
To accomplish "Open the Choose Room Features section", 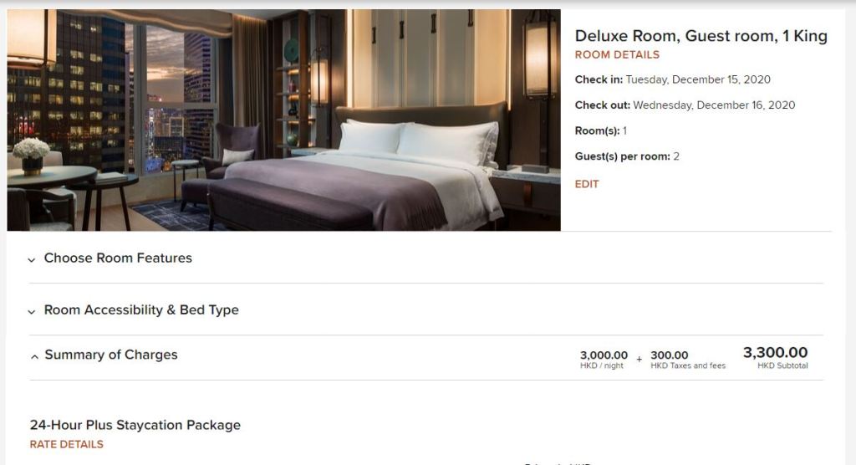I will [x=425, y=258].
